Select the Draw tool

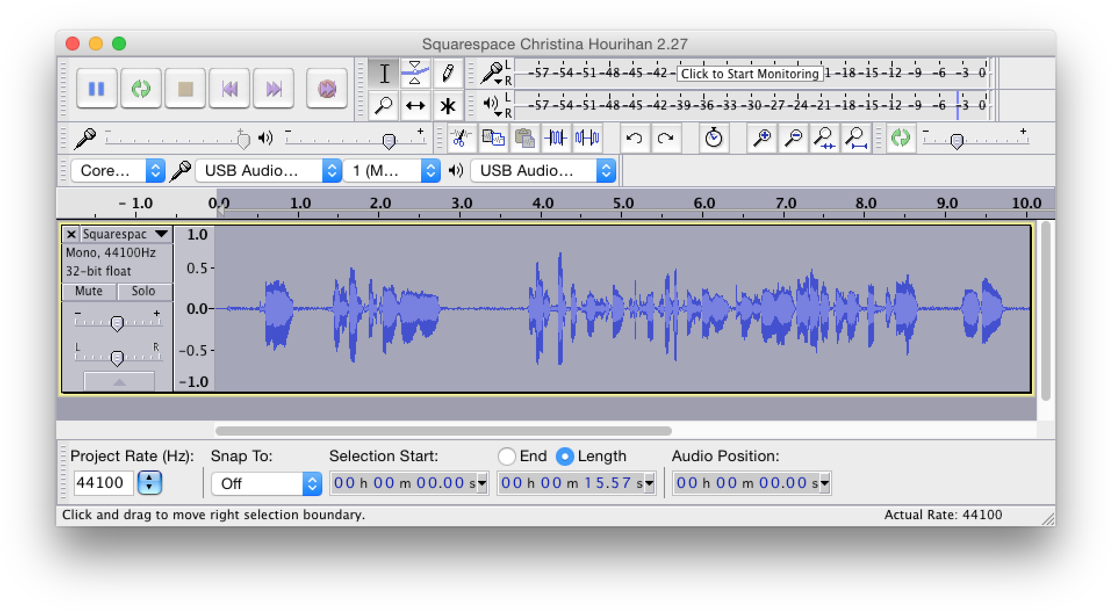click(x=448, y=73)
